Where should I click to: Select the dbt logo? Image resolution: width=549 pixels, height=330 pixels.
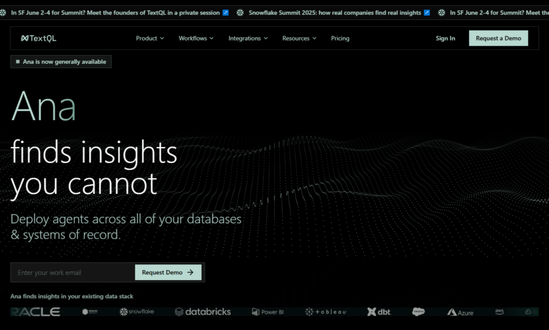379,311
